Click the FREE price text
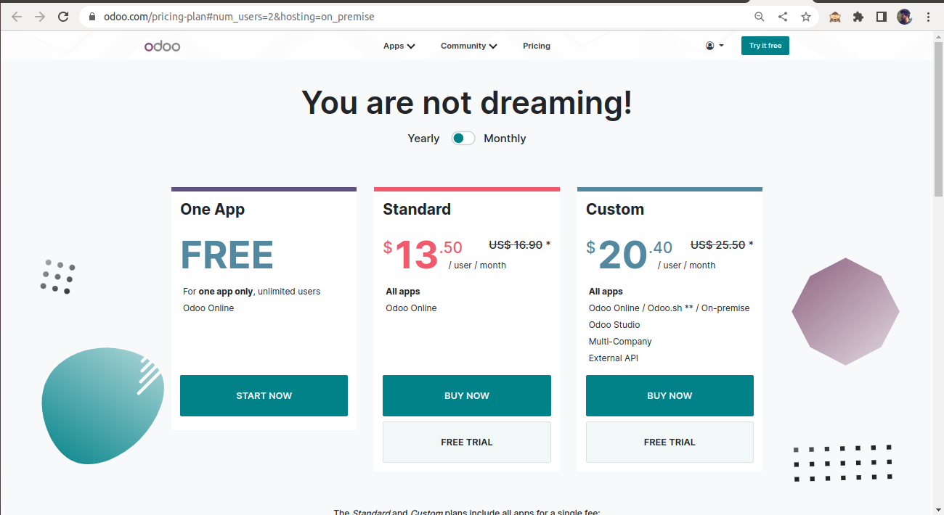The height and width of the screenshot is (515, 944). [227, 255]
